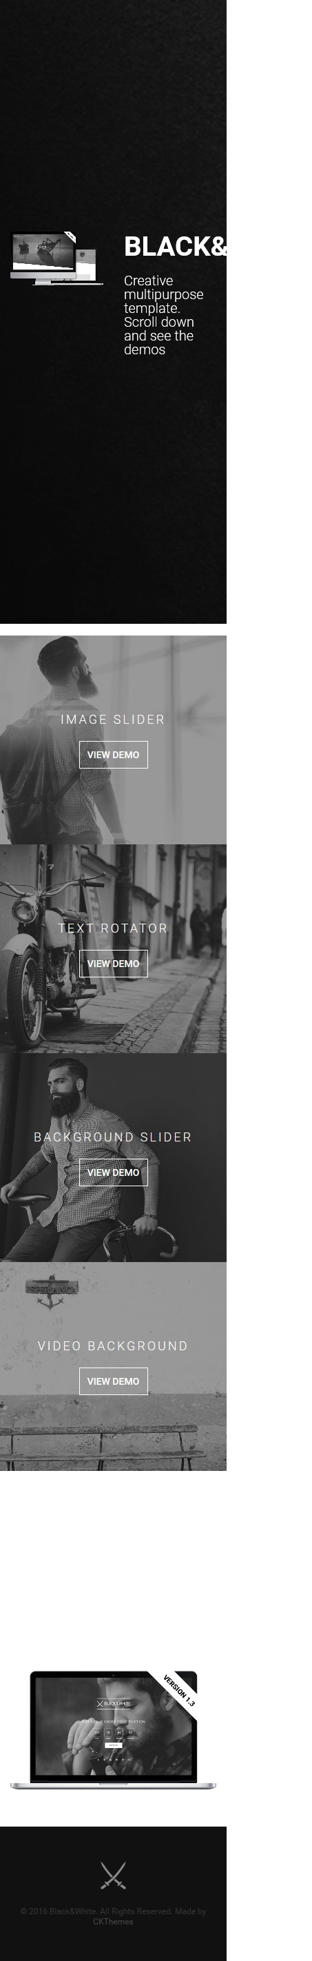Click the countdown timer boxes in laptop screen
Viewport: 312px width, 1961px height.
114,1732
